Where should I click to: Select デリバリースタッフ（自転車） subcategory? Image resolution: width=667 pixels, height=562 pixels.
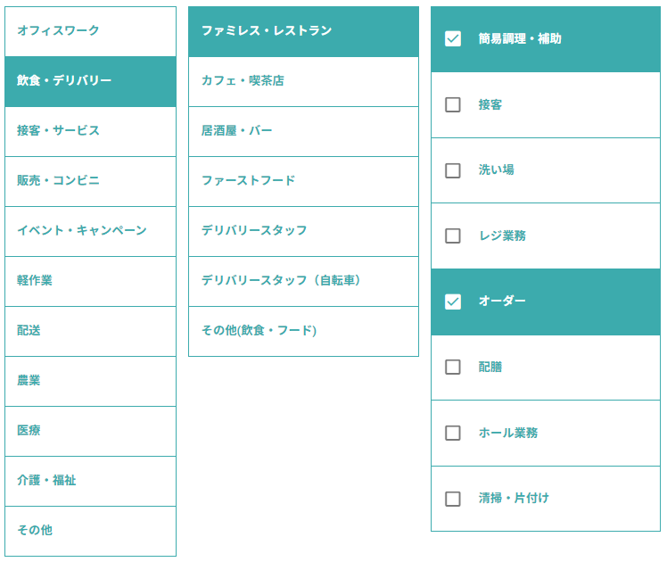(x=303, y=281)
